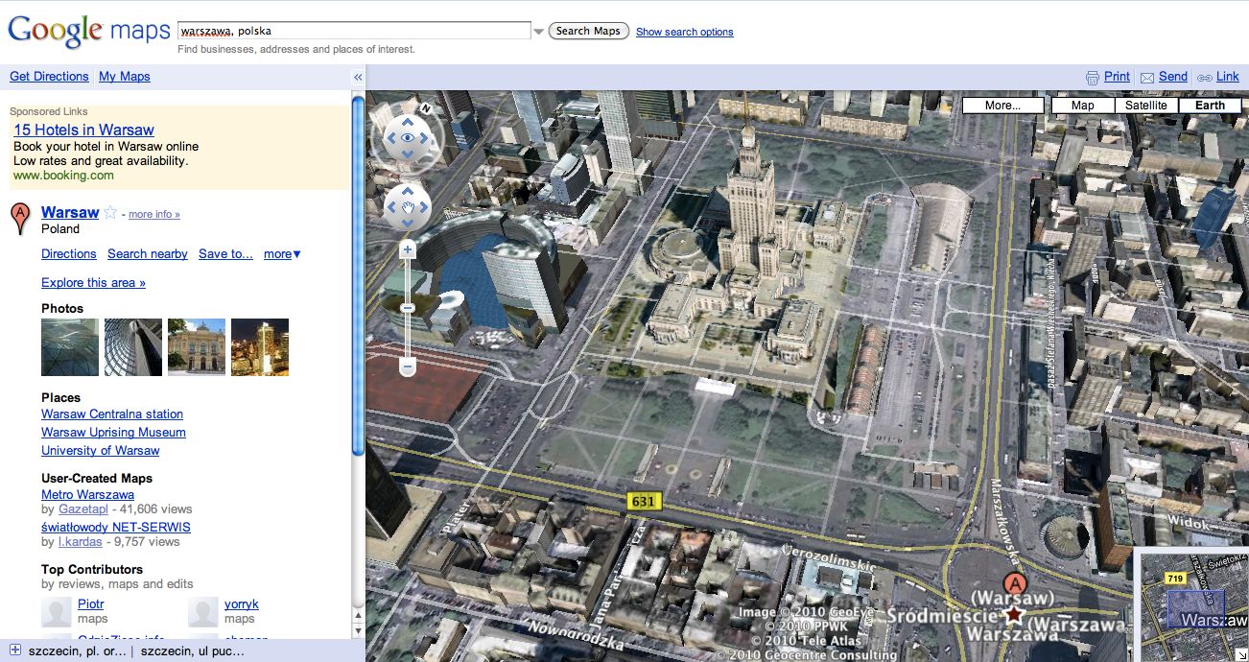The height and width of the screenshot is (662, 1249).
Task: Open Warsaw Uprising Museum place
Action: (113, 433)
